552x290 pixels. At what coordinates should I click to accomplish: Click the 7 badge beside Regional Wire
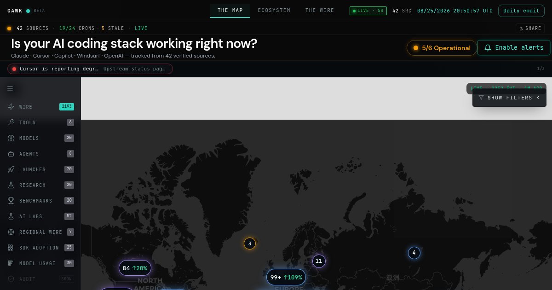70,232
